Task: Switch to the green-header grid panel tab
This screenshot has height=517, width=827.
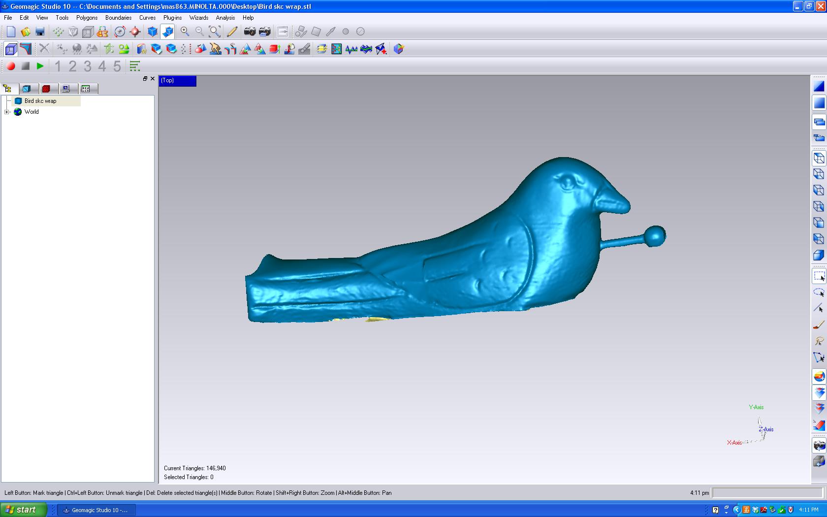Action: click(86, 89)
